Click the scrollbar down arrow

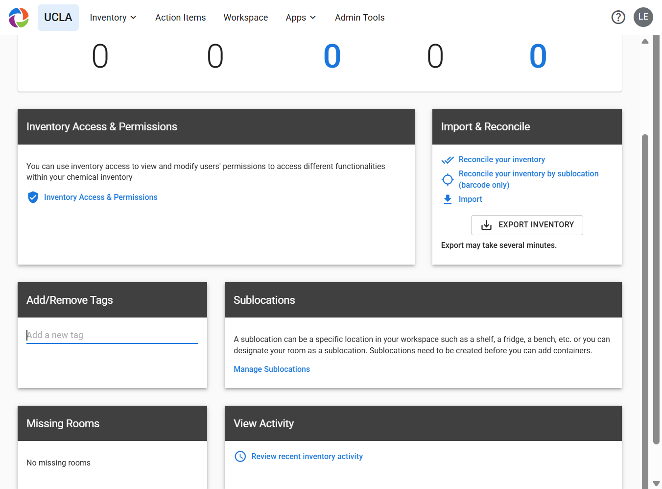click(x=656, y=483)
